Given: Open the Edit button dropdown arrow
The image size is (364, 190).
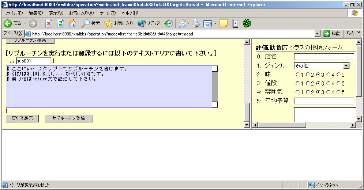Looking at the screenshot, I should coord(215,23).
